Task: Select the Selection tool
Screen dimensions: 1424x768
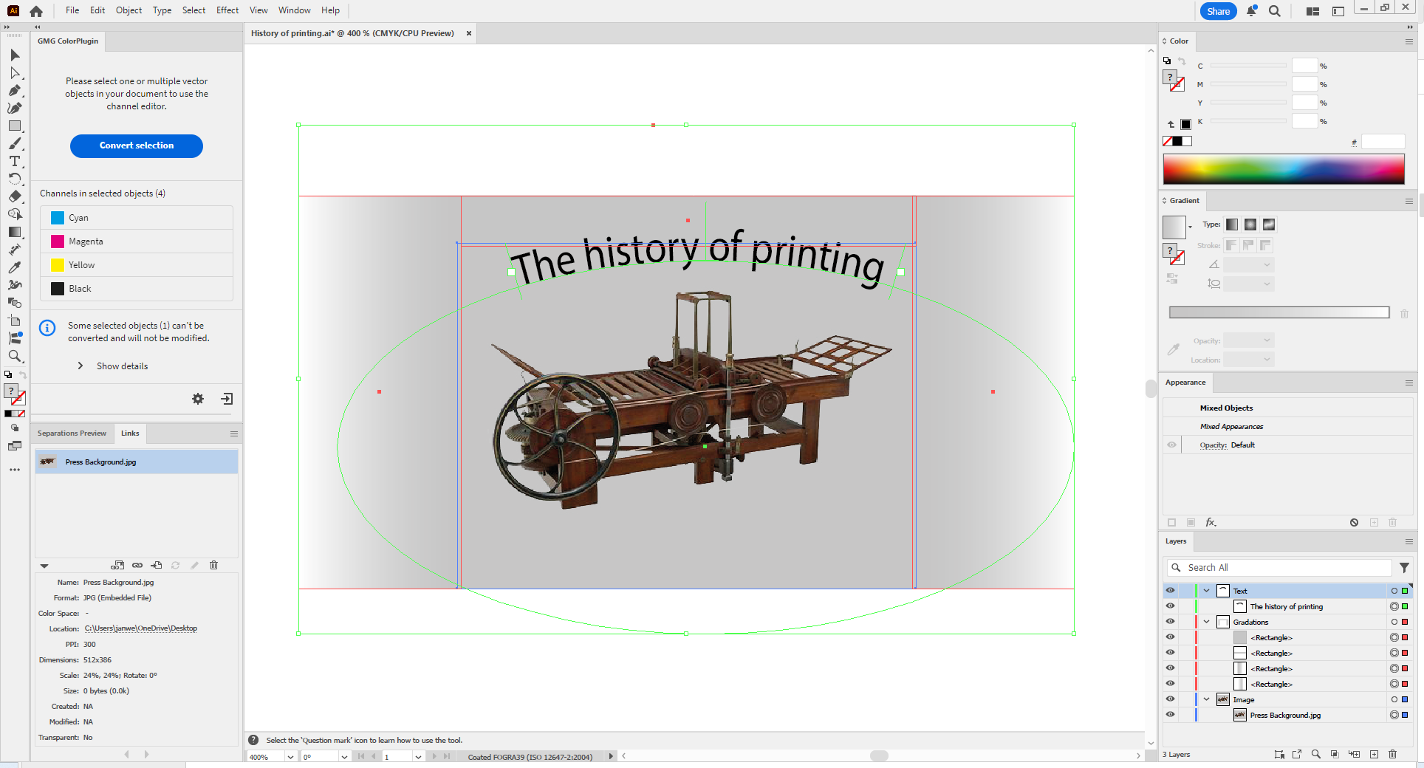Action: (x=15, y=55)
